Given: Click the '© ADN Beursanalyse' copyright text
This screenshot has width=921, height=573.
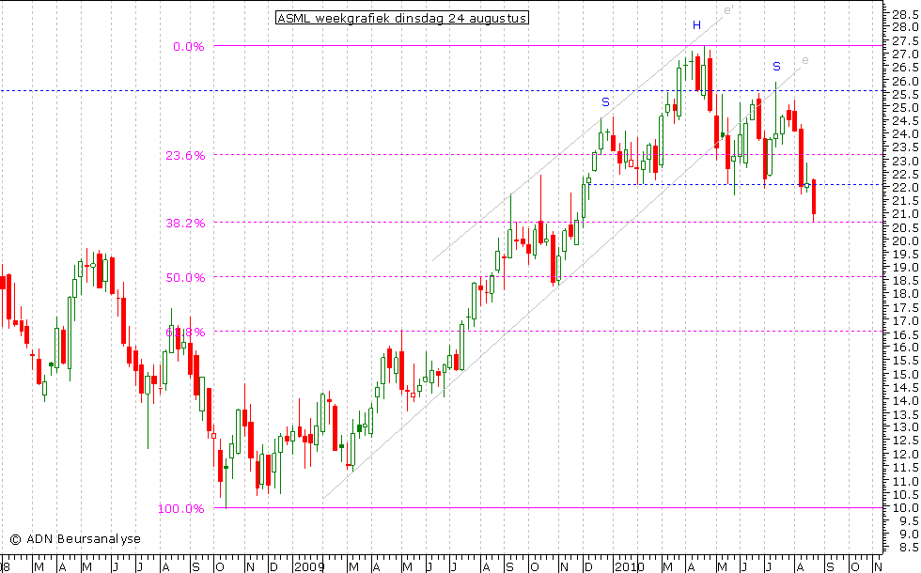Looking at the screenshot, I should (75, 538).
